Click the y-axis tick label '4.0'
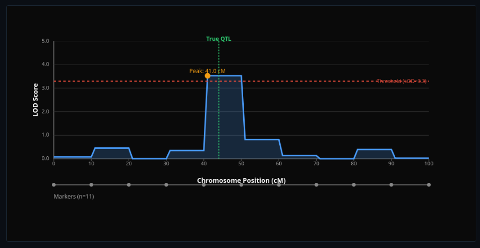 46,65
